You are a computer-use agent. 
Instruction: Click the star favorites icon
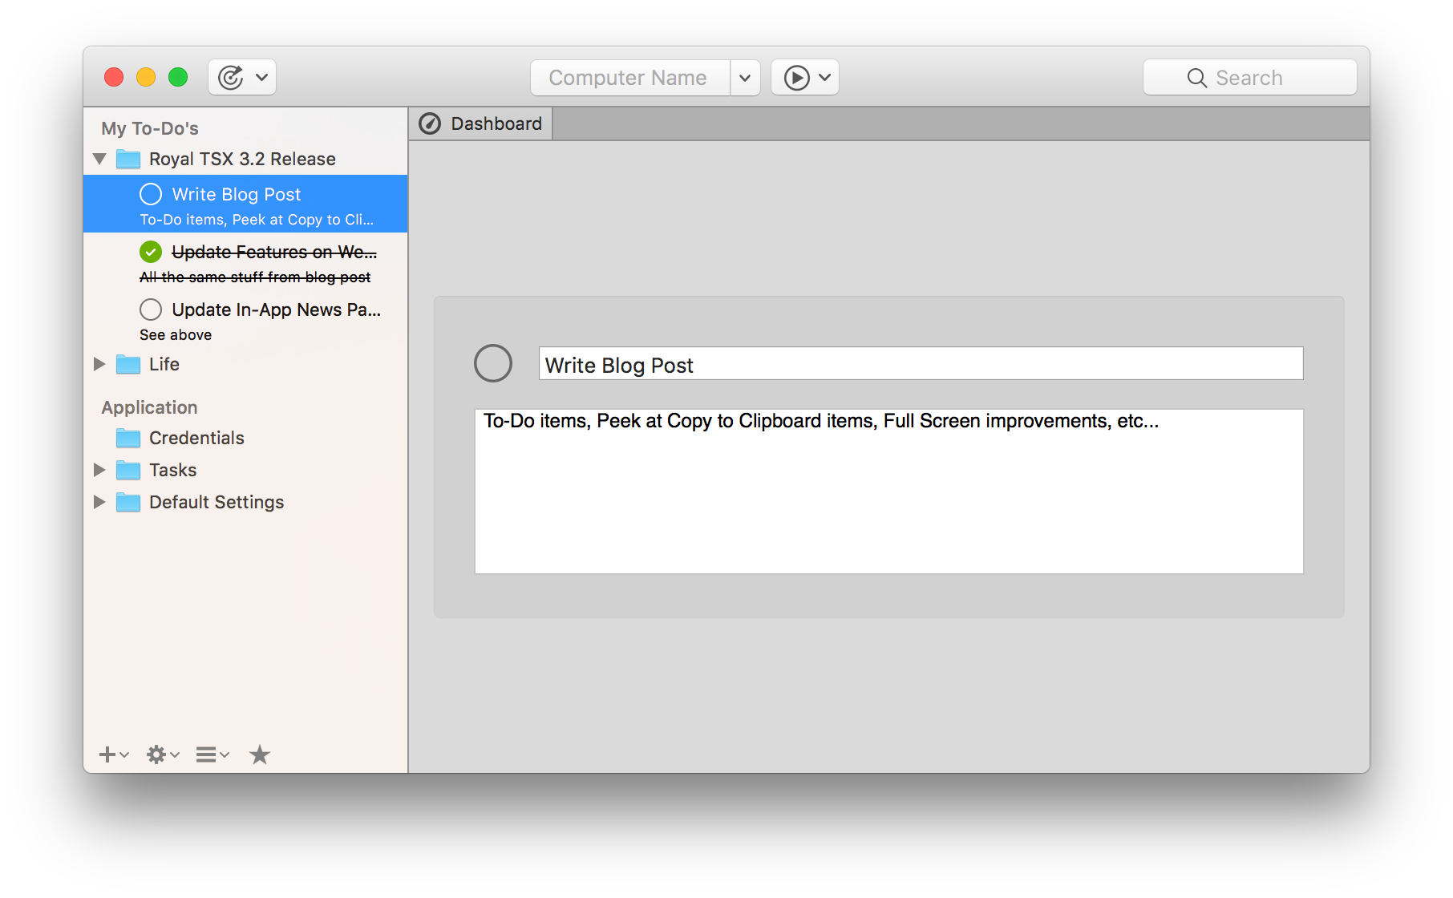tap(260, 754)
